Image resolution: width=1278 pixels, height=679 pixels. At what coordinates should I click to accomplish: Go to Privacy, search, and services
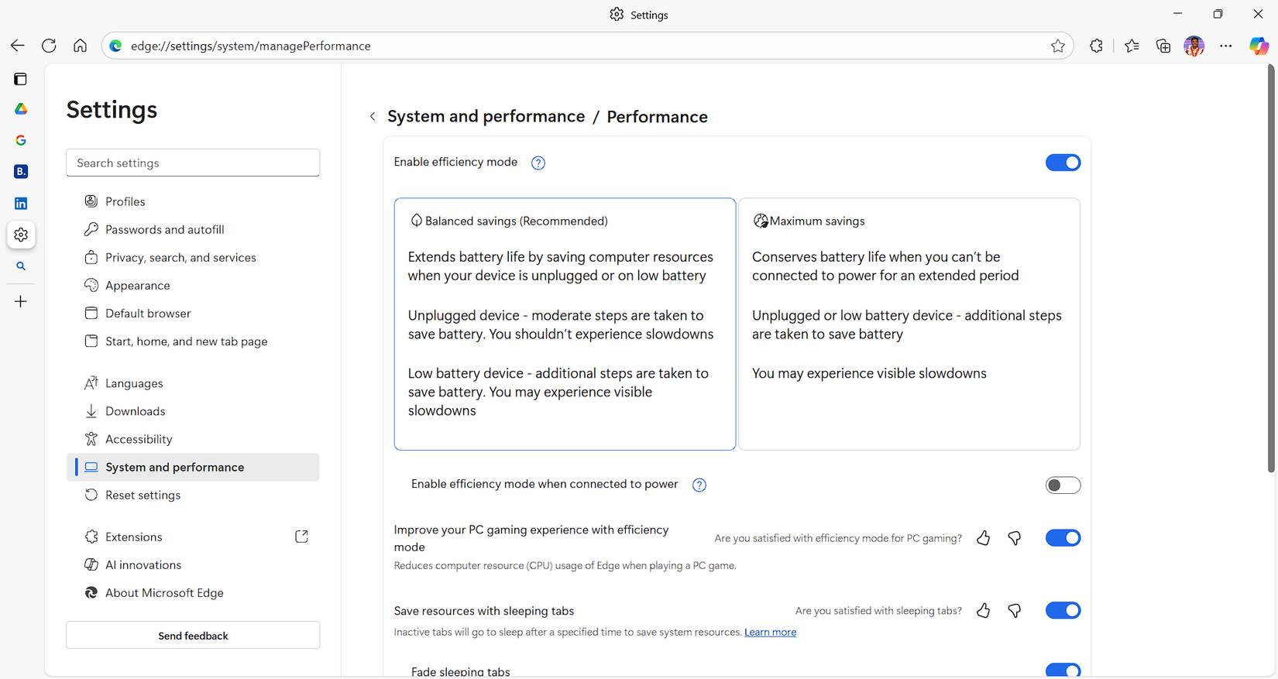pos(180,258)
